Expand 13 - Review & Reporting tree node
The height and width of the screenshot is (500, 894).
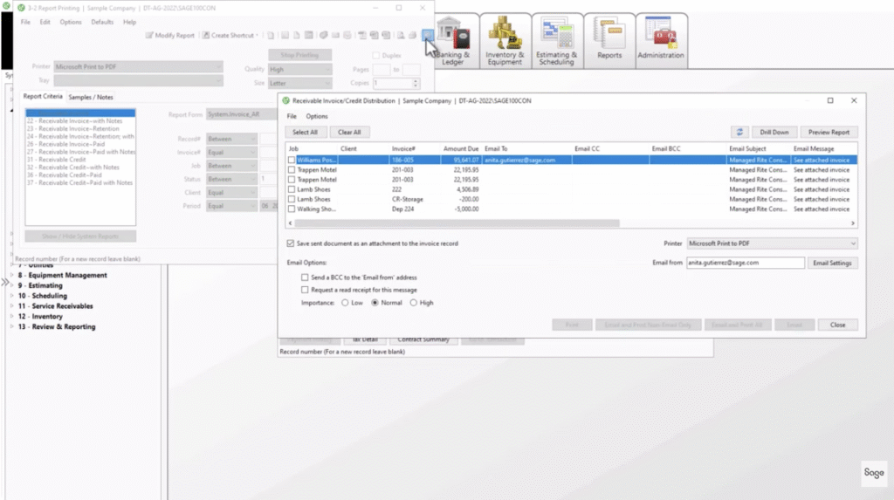12,326
